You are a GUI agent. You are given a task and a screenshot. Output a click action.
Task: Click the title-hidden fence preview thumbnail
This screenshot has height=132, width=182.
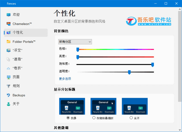(135, 106)
